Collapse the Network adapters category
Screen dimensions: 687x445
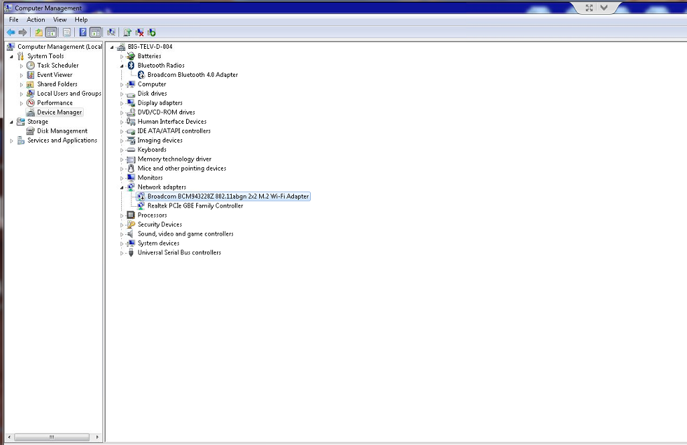[x=123, y=187]
